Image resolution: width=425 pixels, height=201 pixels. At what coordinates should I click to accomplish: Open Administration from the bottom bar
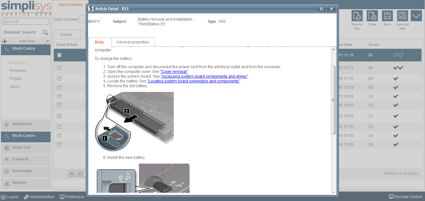(39, 197)
